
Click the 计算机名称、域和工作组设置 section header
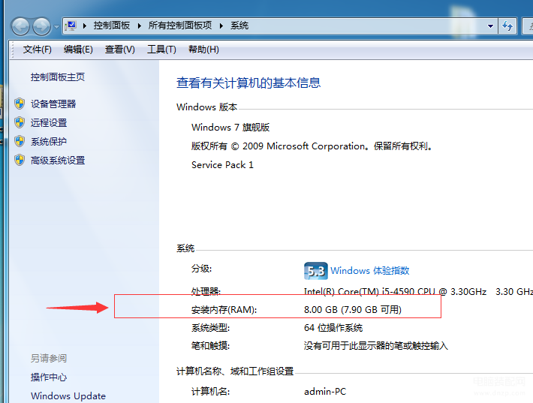[235, 371]
